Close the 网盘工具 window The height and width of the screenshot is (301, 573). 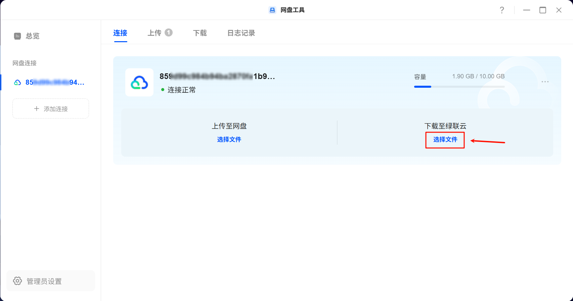559,10
